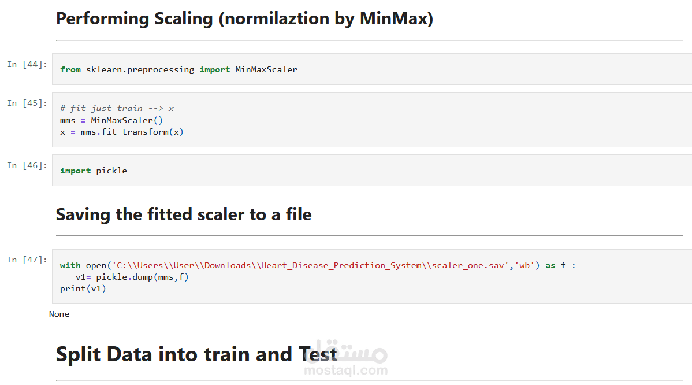Click the 'as f' keyword in with statement

tap(556, 265)
